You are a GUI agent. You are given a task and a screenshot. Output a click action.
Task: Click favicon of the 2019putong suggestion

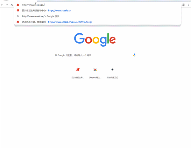click(x=18, y=22)
